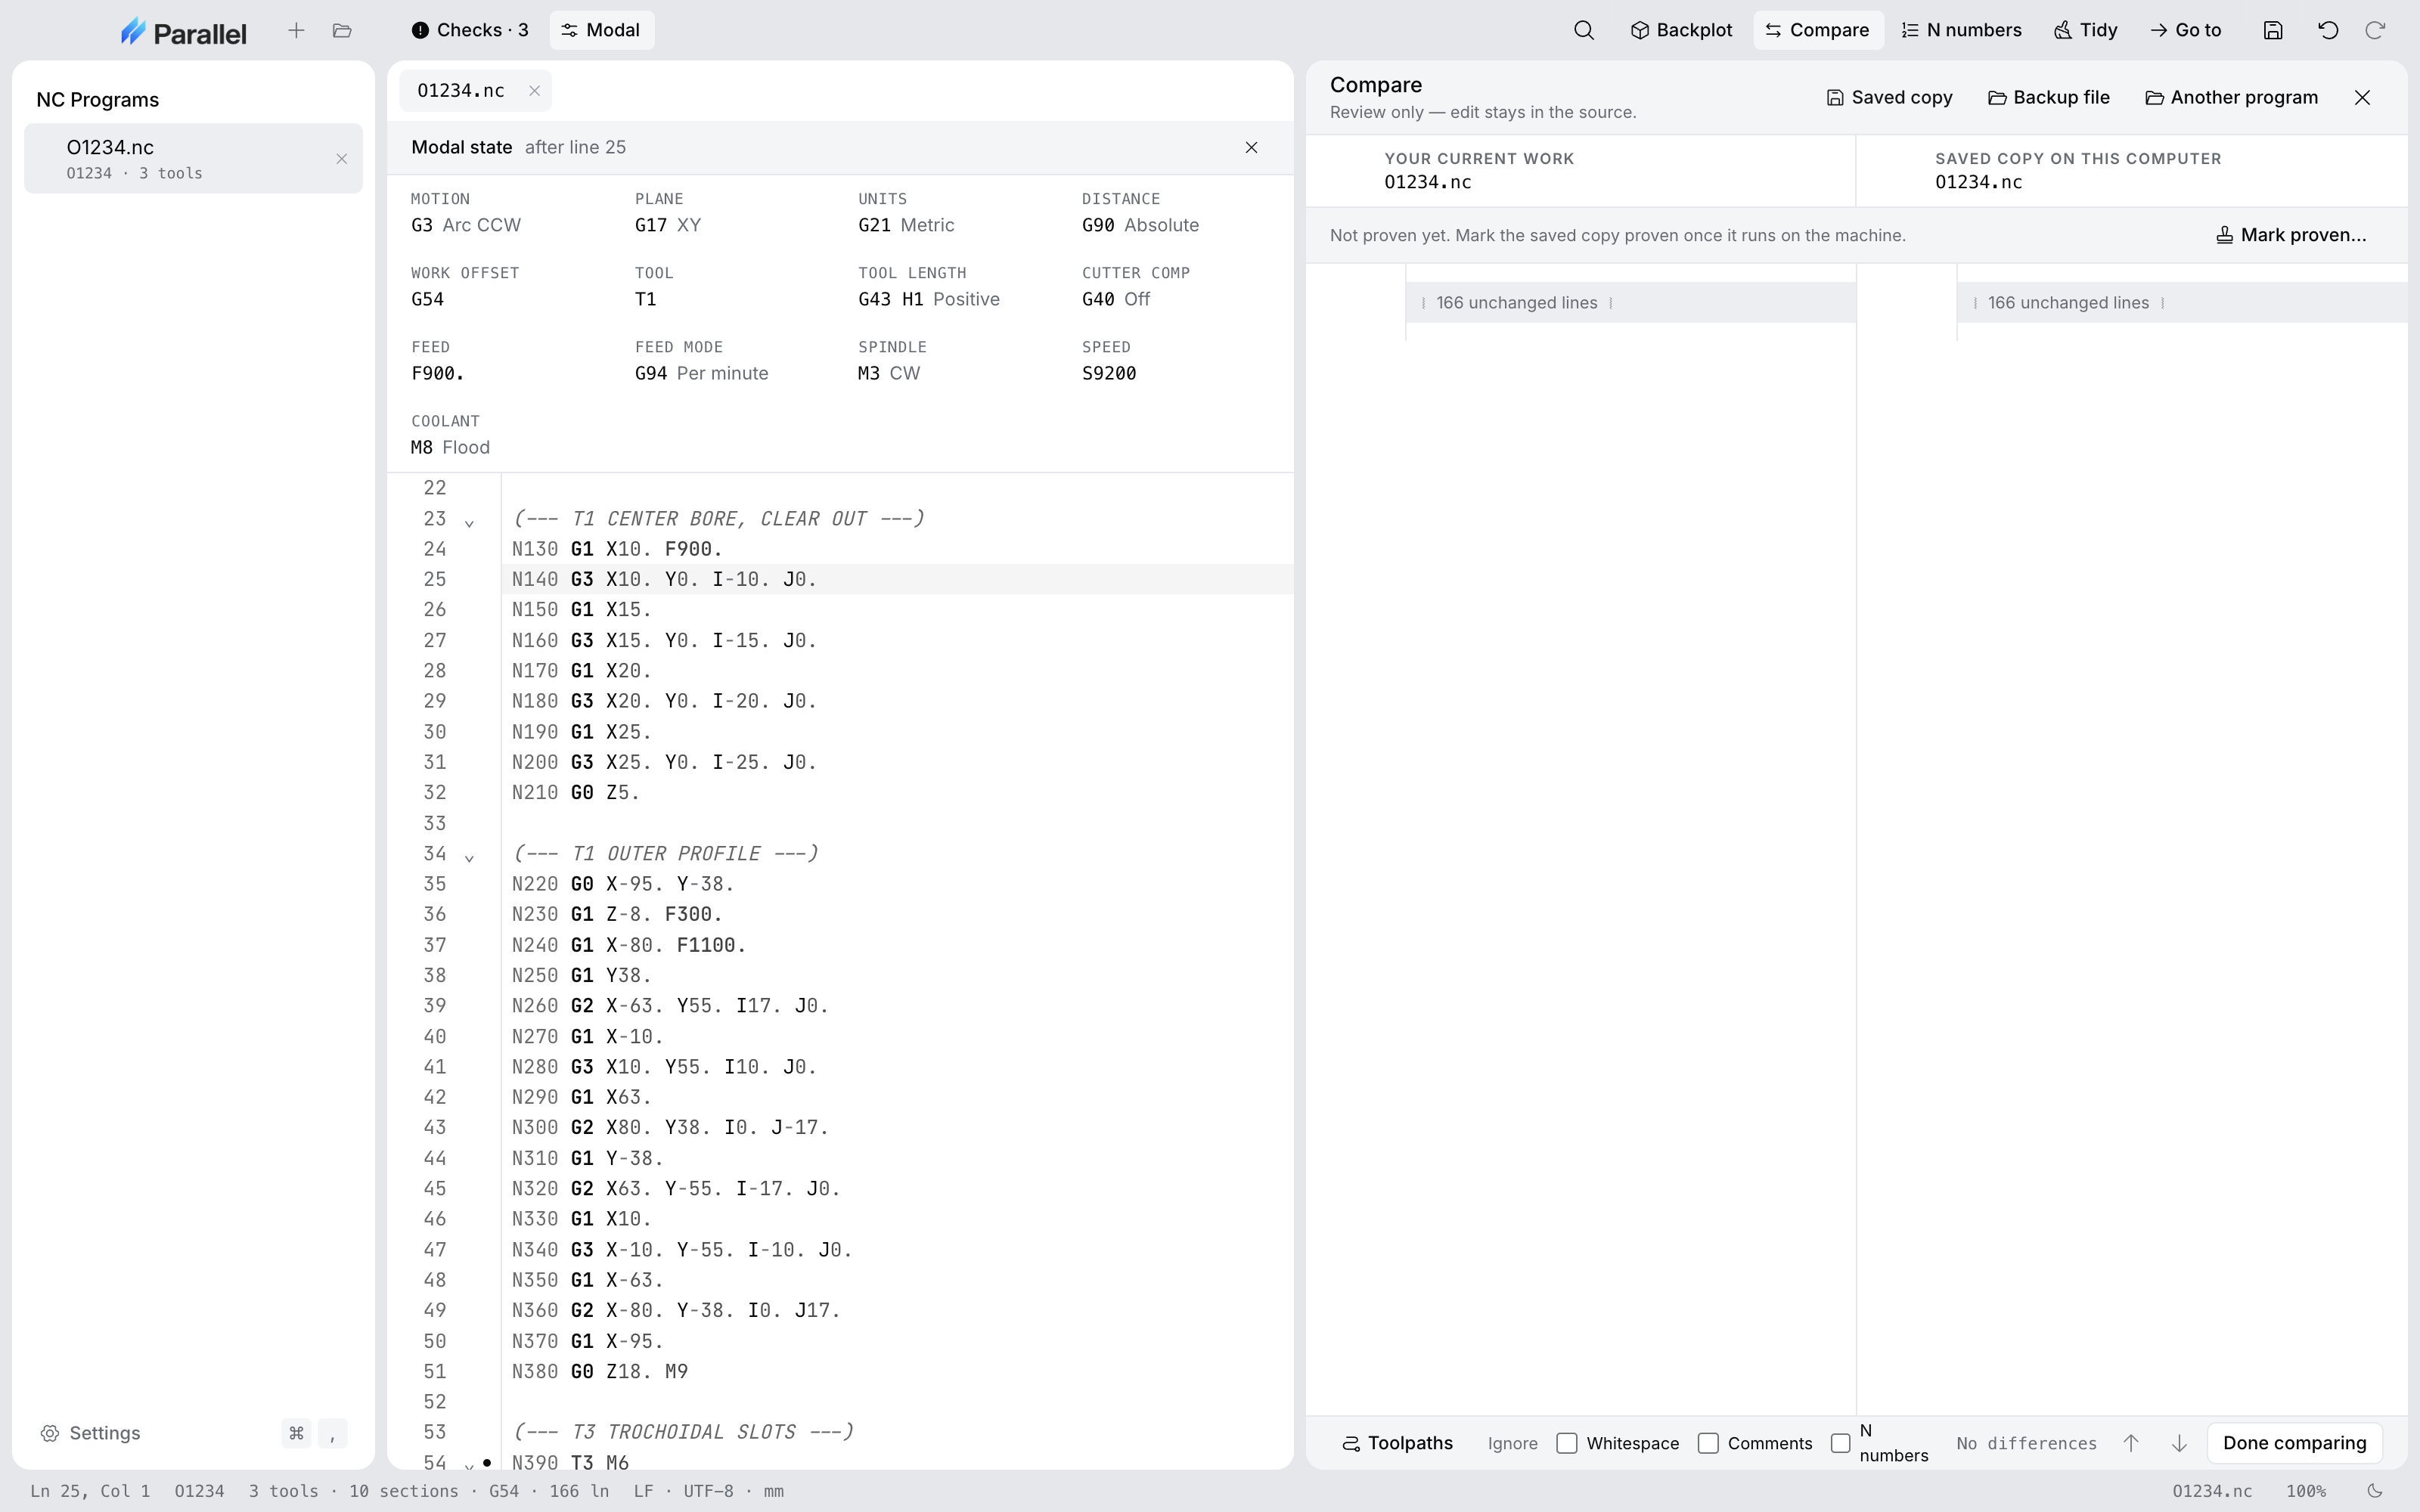Enable Ignore Whitespace checkbox
This screenshot has height=1512, width=2420.
click(x=1567, y=1443)
